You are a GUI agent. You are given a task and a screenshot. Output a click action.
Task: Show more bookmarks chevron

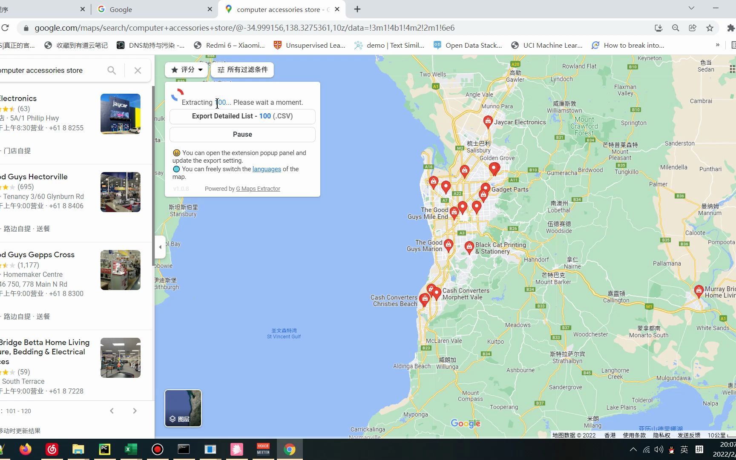(717, 45)
